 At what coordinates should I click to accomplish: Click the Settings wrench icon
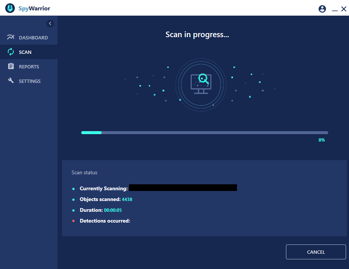(11, 81)
